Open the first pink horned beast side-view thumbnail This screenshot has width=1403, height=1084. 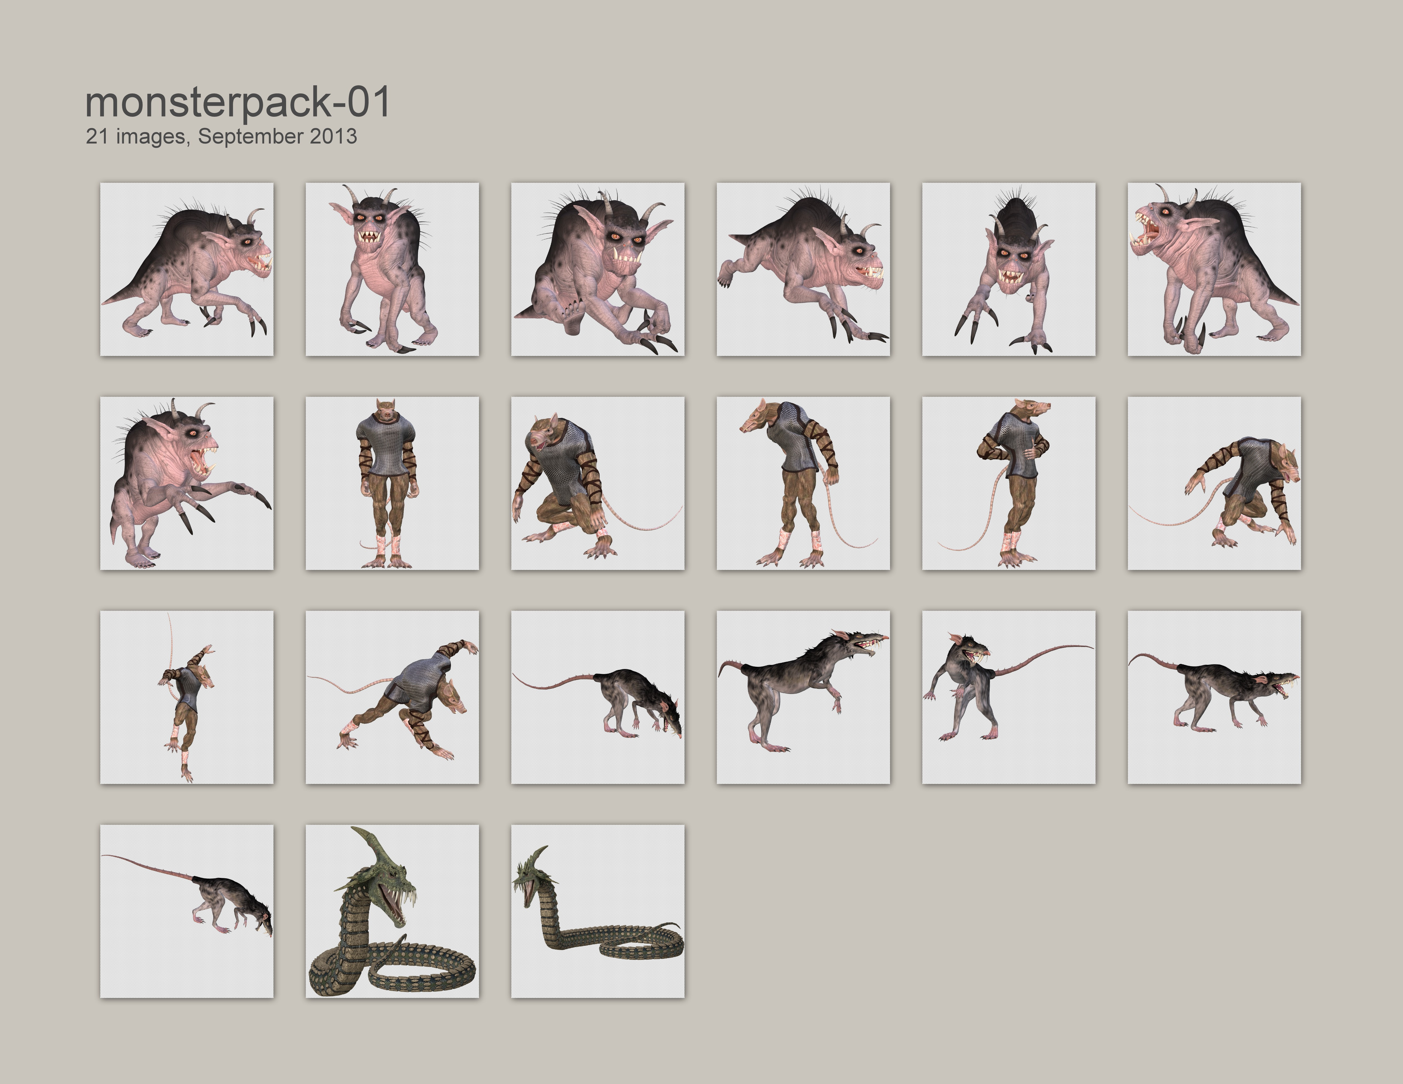186,269
